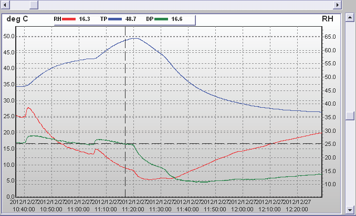Click the vertical scrollbar up arrow
The width and height of the screenshot is (356, 216).
[x=350, y=17]
